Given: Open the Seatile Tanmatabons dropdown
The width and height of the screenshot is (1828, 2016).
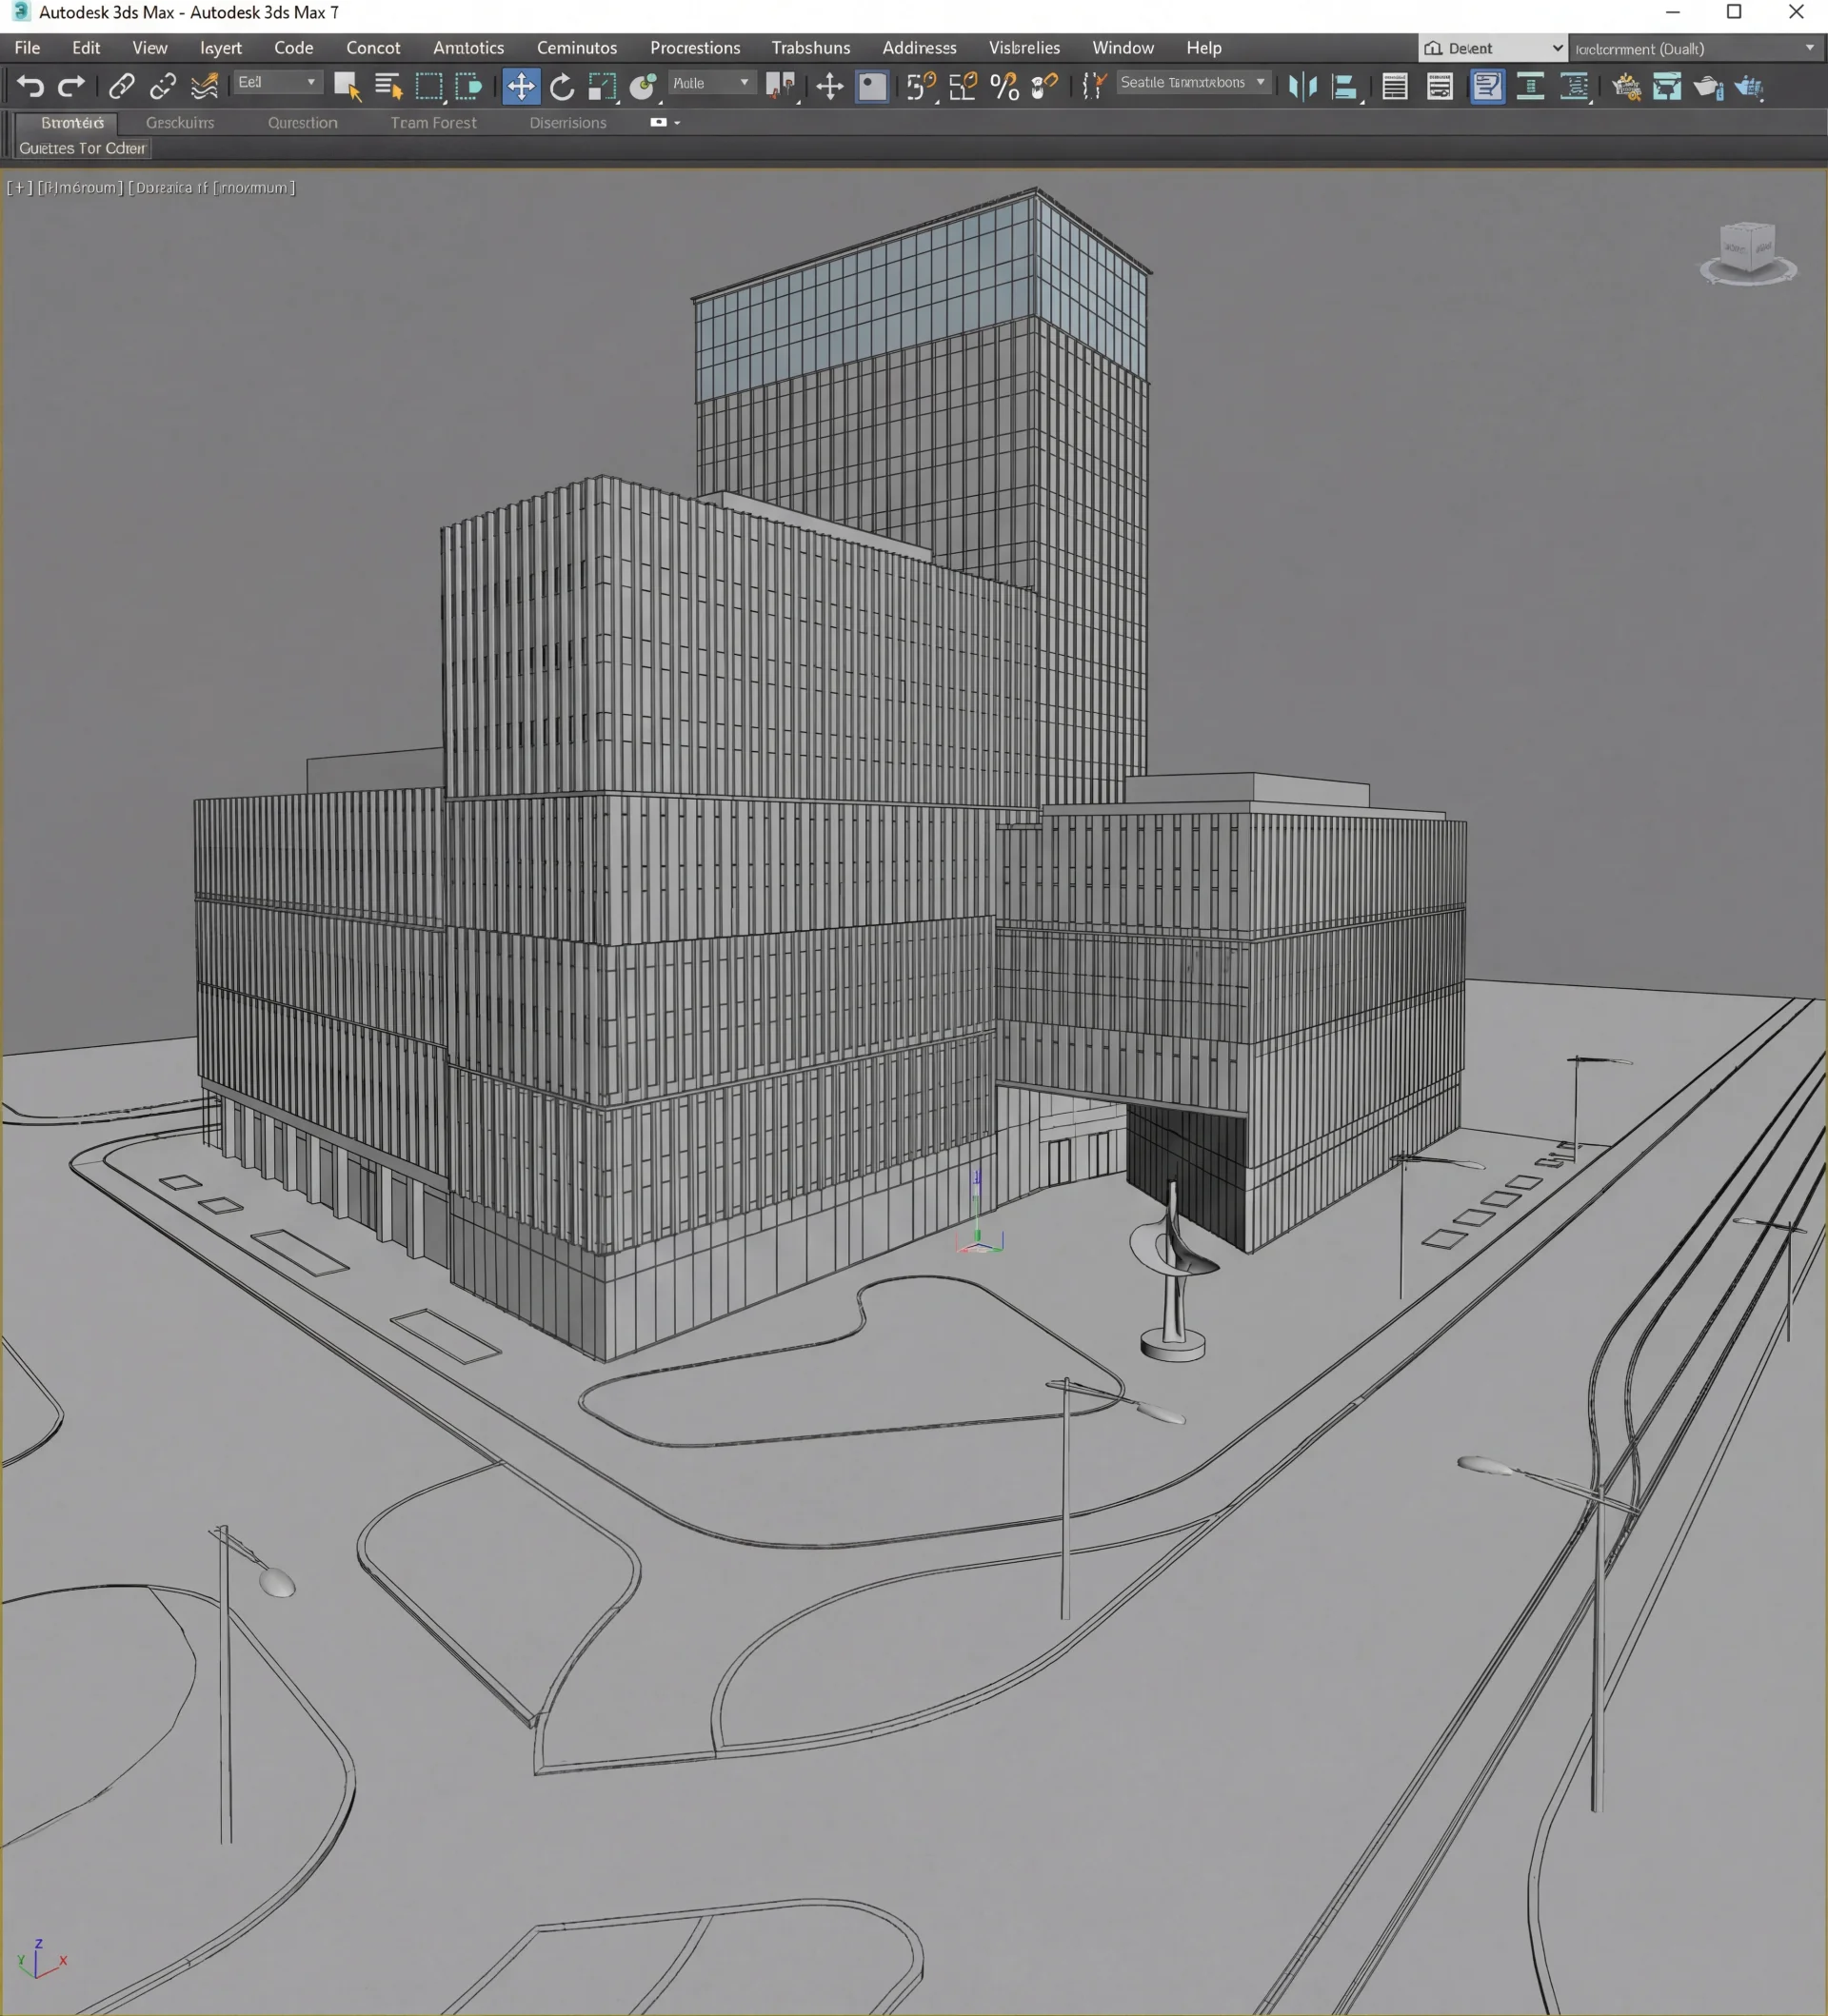Looking at the screenshot, I should (1194, 83).
